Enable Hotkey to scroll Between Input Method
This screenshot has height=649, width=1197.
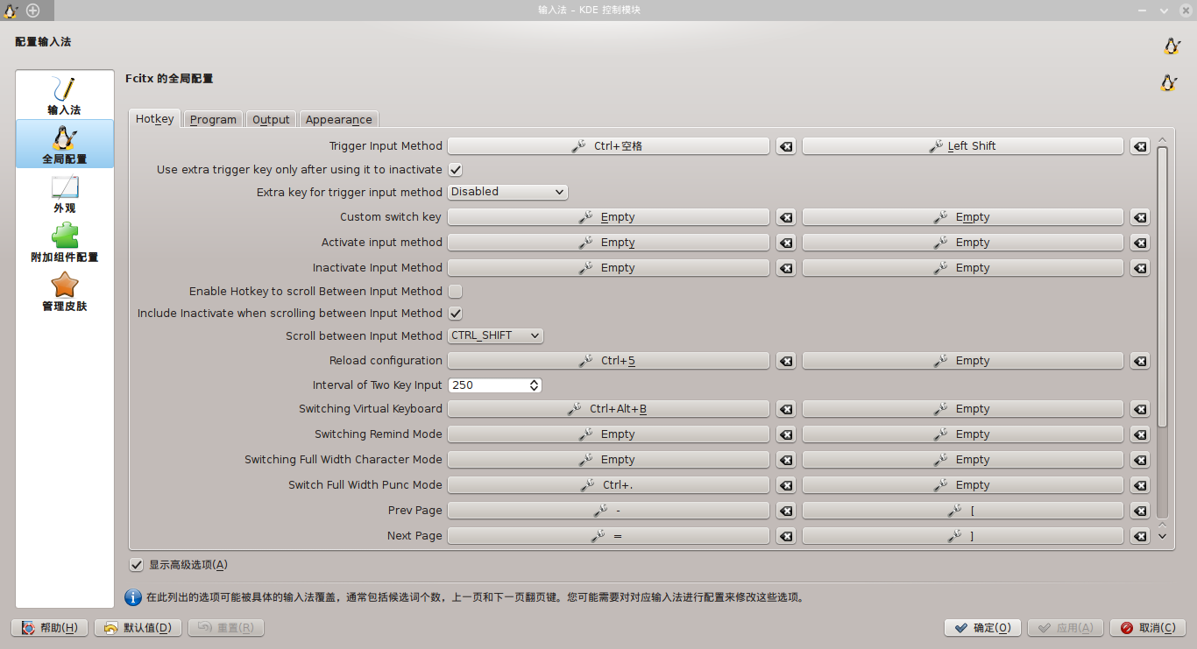[456, 291]
